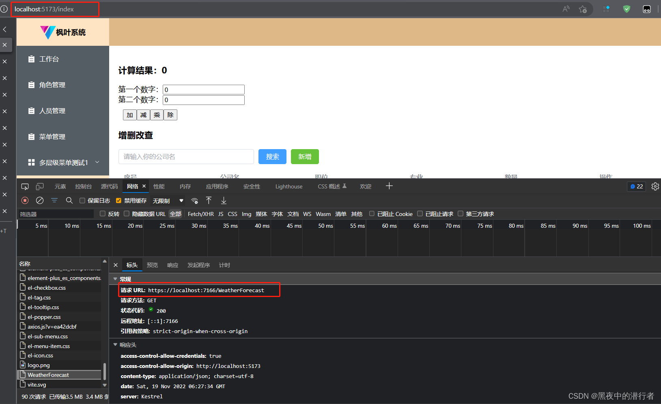Clear the network log icon
Screen dimensions: 661x404
point(40,201)
